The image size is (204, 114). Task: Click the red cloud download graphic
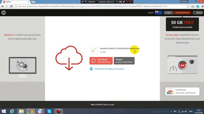tap(69, 58)
